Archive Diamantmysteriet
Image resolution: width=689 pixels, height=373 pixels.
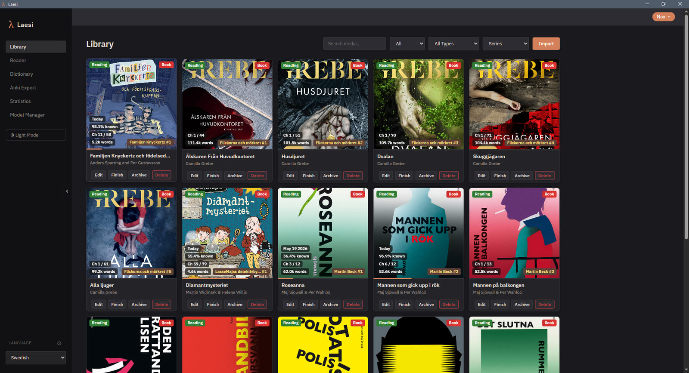[x=235, y=304]
